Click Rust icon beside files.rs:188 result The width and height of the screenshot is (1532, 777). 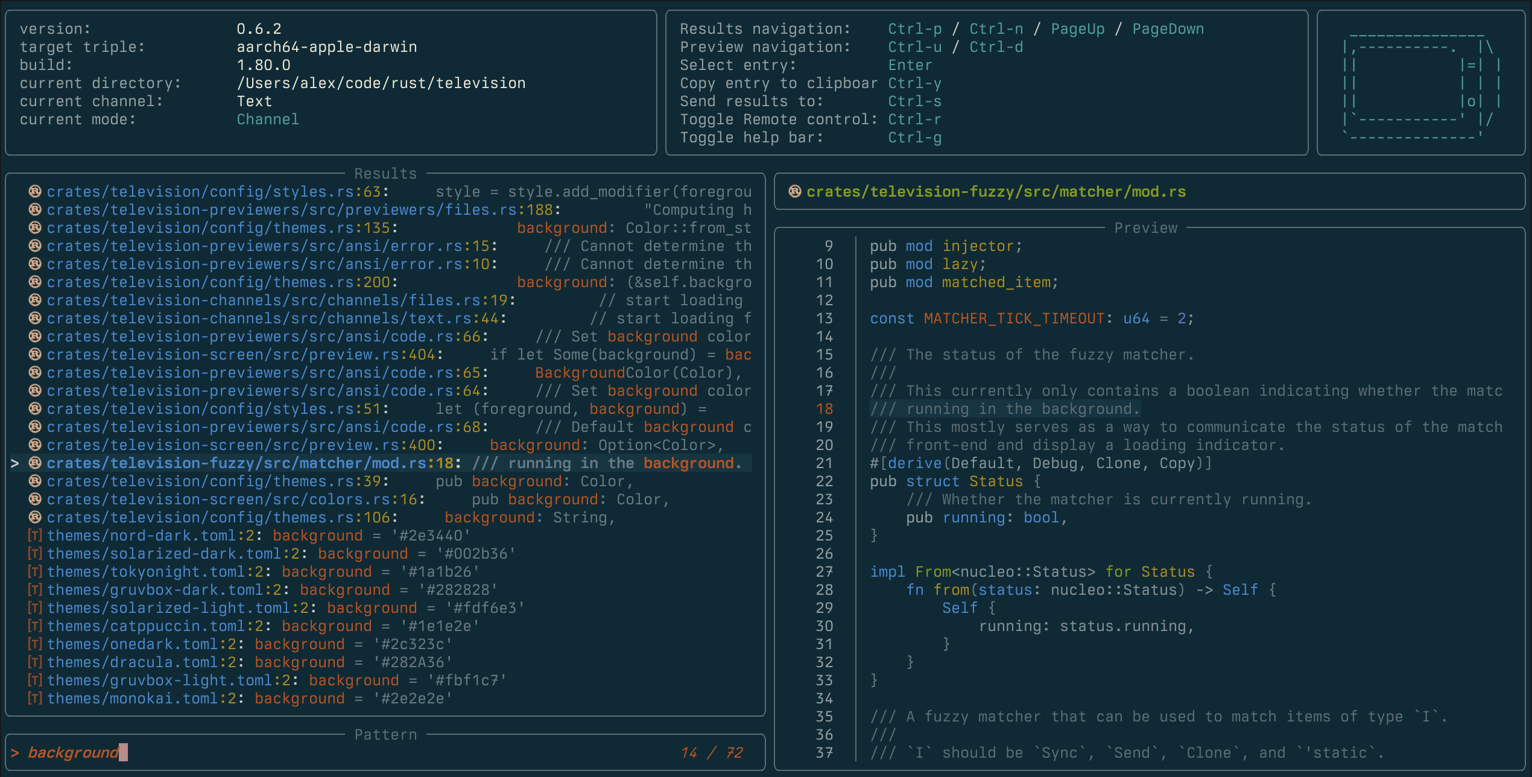pos(35,209)
